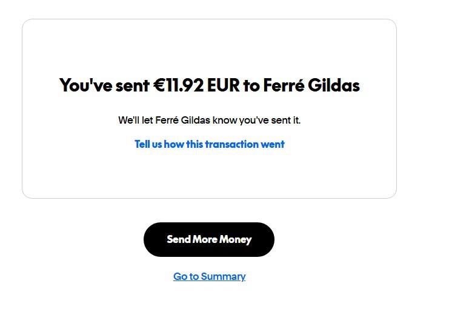Click "Tell us" starting the blue feedback link
Screen dimensions: 449x332
click(x=150, y=144)
